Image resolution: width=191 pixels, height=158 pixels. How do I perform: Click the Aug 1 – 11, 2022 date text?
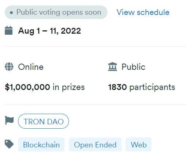pos(49,31)
